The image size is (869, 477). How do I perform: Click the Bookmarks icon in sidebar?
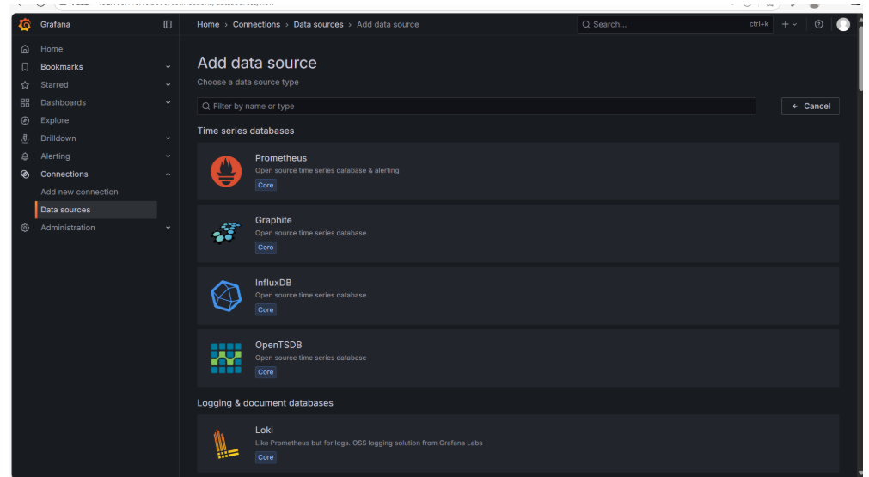pyautogui.click(x=25, y=67)
